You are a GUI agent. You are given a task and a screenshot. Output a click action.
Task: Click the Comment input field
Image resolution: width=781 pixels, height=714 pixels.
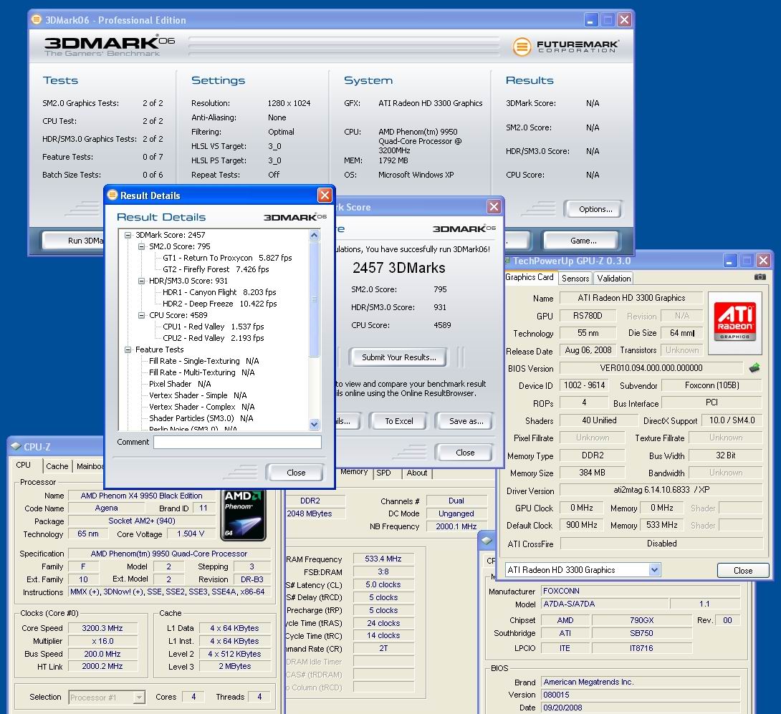click(x=237, y=442)
